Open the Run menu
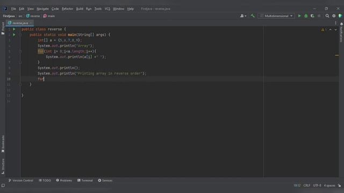Image resolution: width=344 pixels, height=193 pixels. click(89, 9)
